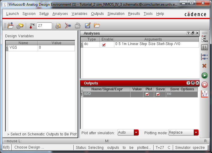
Task: Click the plot outputs waveform icon
Action: tap(205, 94)
